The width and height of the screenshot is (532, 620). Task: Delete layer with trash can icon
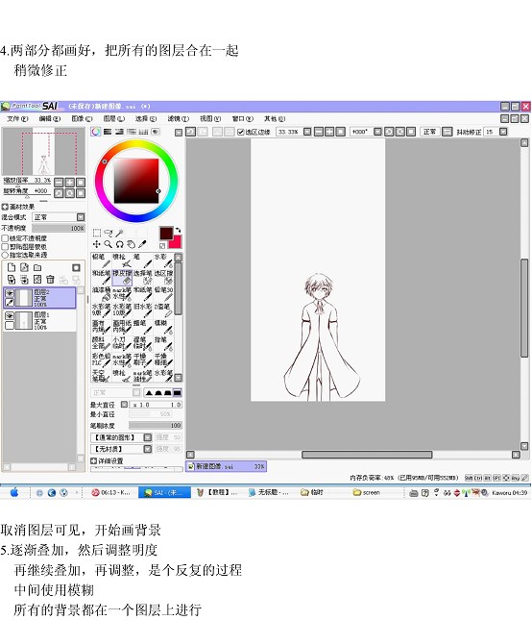pos(50,280)
